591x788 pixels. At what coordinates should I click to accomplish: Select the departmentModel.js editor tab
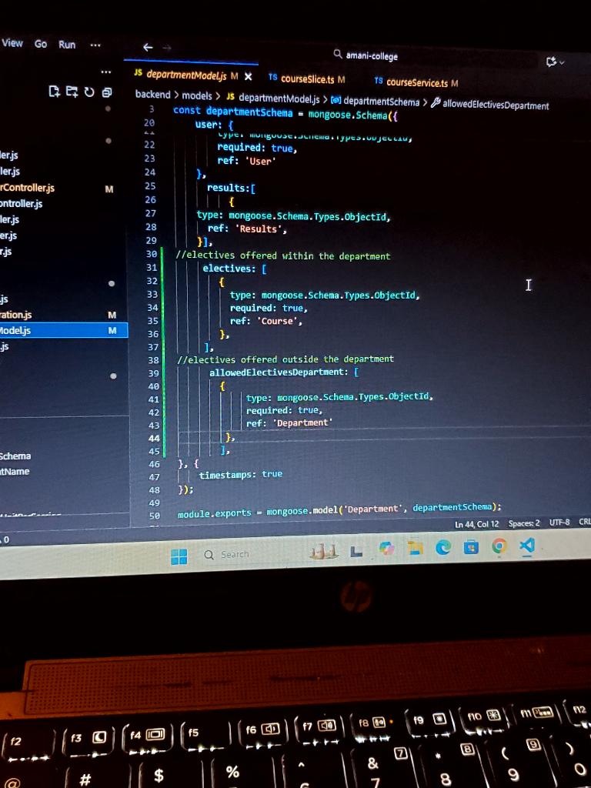(x=186, y=75)
